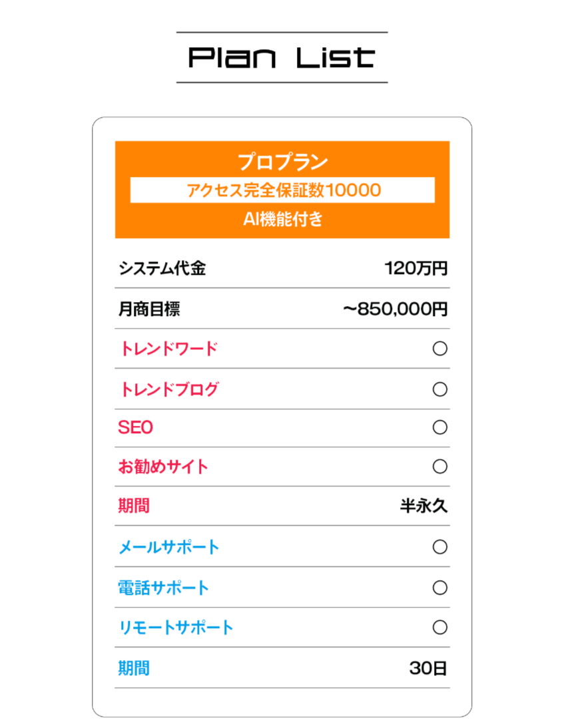Viewport: 564px width, 728px height.
Task: Click the アクセス完全保証数10000 white banner
Action: (x=282, y=190)
